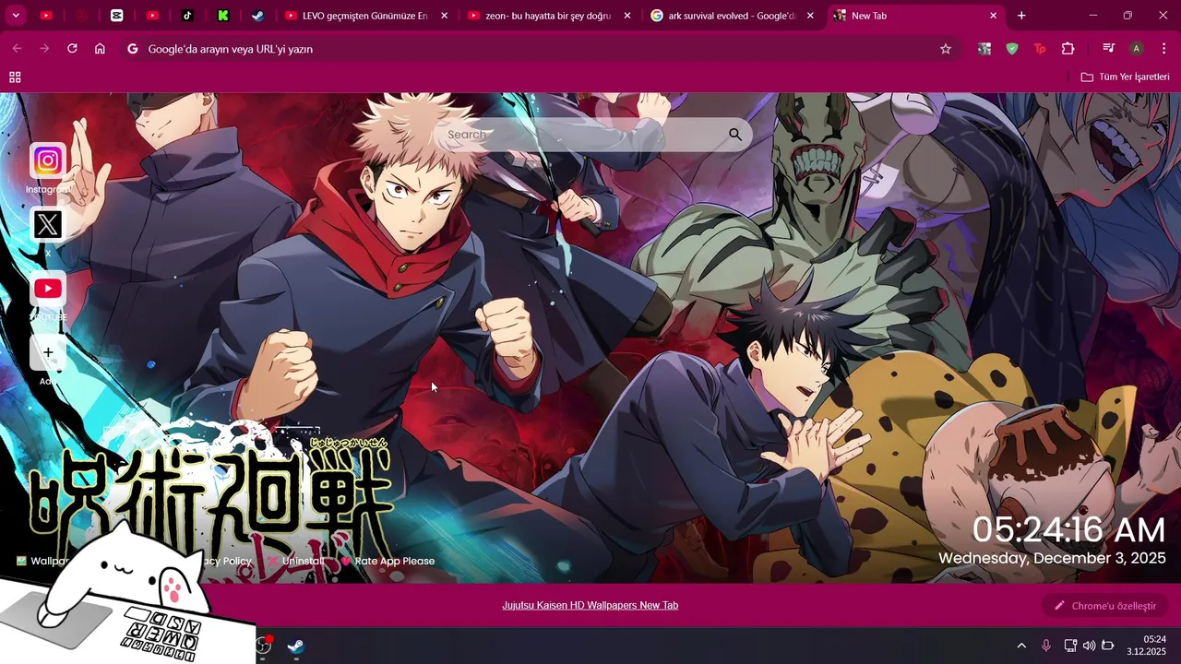
Task: Open the volume tray icon
Action: [x=1089, y=646]
